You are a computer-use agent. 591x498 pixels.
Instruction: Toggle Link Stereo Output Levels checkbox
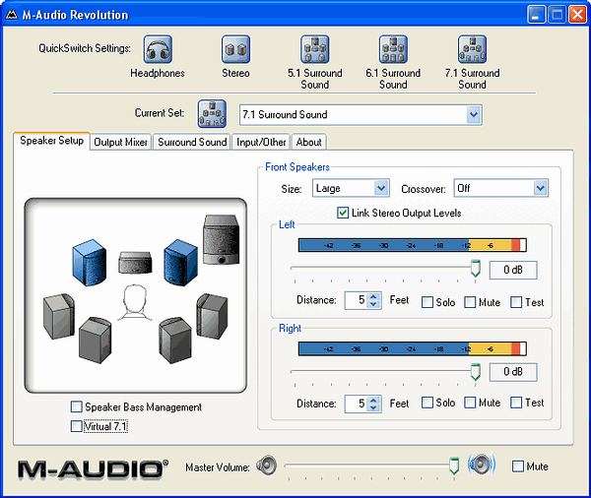343,213
